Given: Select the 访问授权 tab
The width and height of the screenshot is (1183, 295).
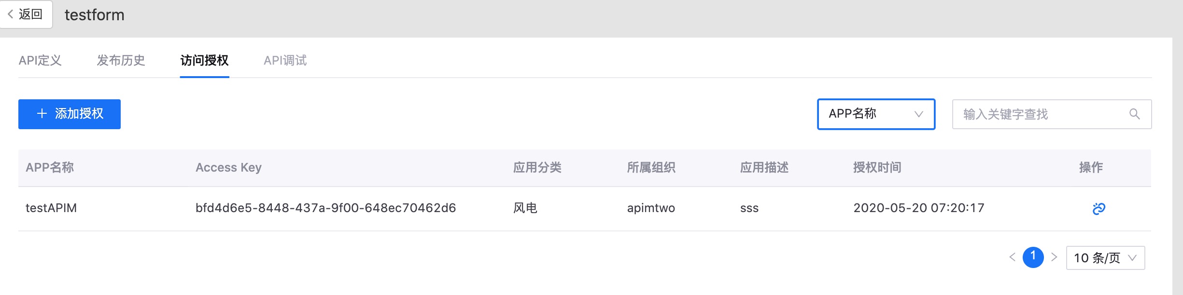Looking at the screenshot, I should pos(205,61).
